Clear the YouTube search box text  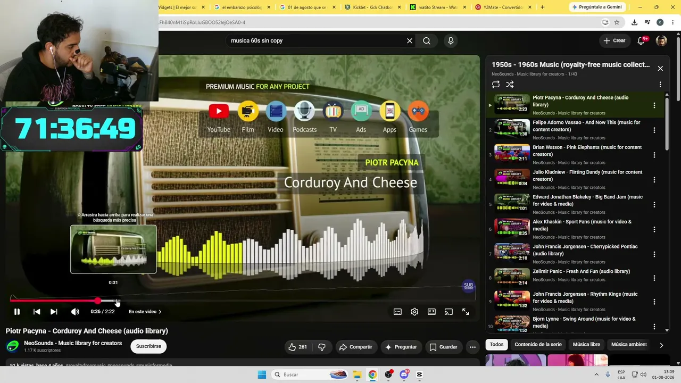click(x=410, y=41)
